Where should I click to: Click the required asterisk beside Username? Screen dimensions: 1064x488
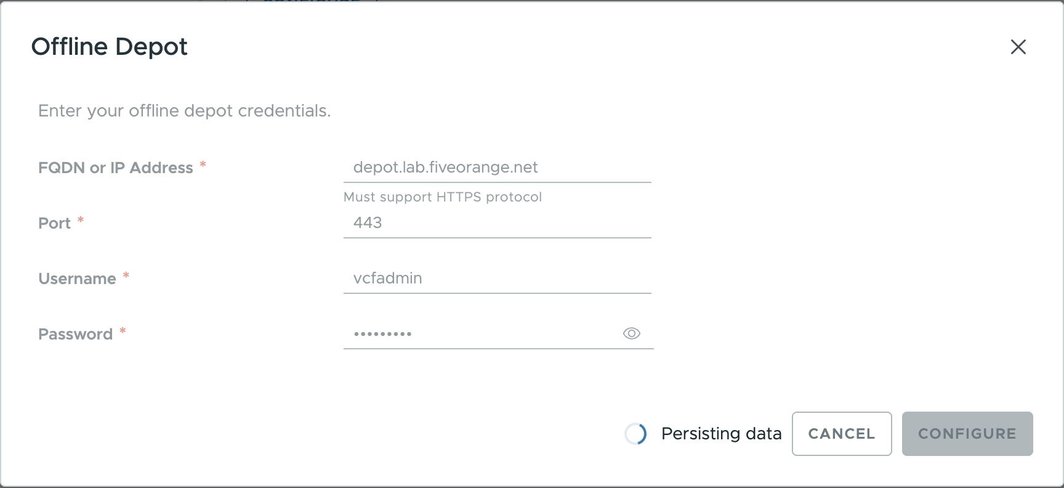coord(126,275)
